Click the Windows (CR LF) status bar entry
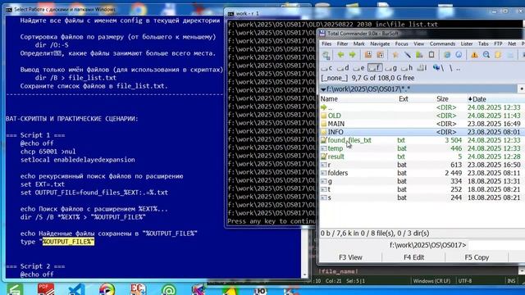Image resolution: width=525 pixels, height=295 pixels. pyautogui.click(x=431, y=281)
